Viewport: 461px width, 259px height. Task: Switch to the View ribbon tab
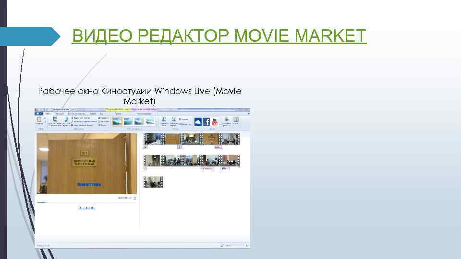tap(101, 113)
